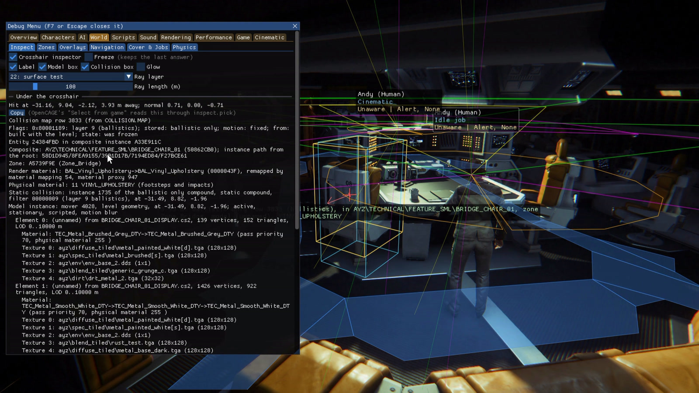The height and width of the screenshot is (393, 699).
Task: Switch to the Zones sub-tab
Action: click(x=46, y=47)
